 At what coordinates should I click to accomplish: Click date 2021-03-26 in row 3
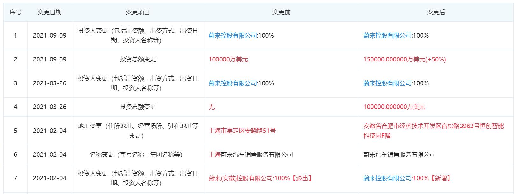[50, 83]
